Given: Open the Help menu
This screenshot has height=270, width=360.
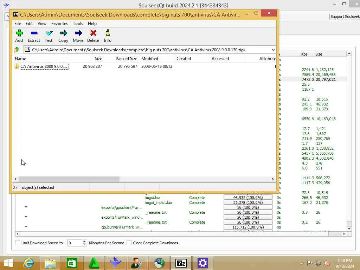Looking at the screenshot, I should [x=92, y=24].
